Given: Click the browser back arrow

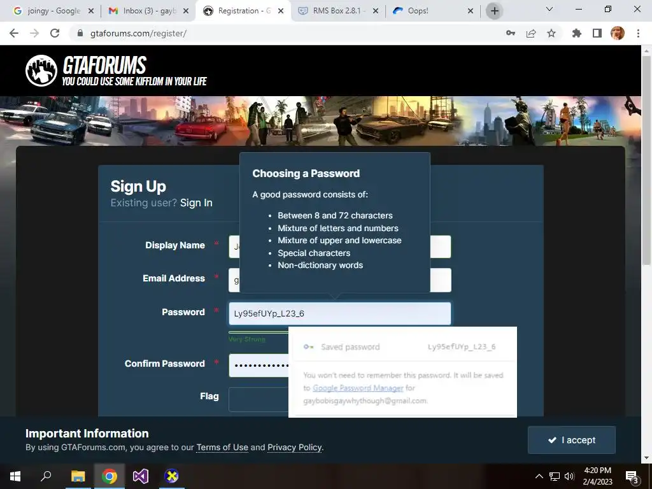Looking at the screenshot, I should tap(14, 33).
